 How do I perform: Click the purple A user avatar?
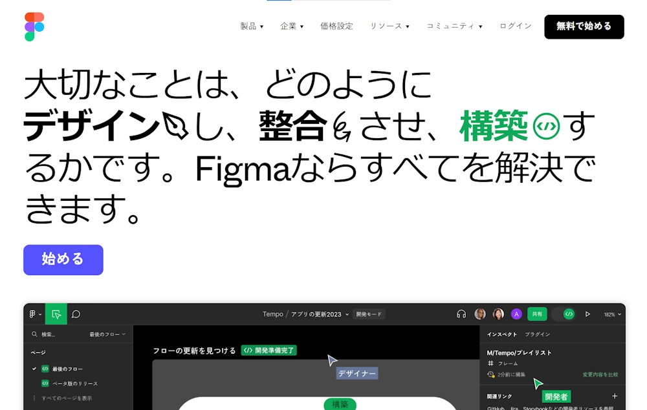[516, 314]
